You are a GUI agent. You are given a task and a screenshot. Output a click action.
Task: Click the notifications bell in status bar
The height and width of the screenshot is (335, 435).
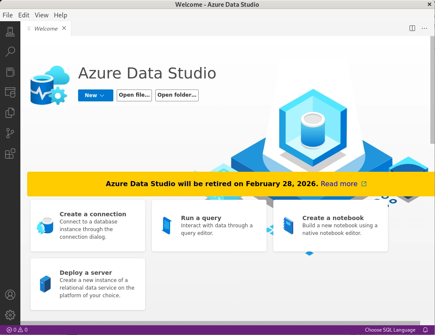point(425,330)
